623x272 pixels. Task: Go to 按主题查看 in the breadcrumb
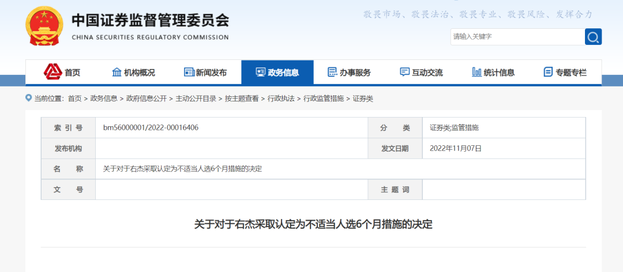pos(242,99)
